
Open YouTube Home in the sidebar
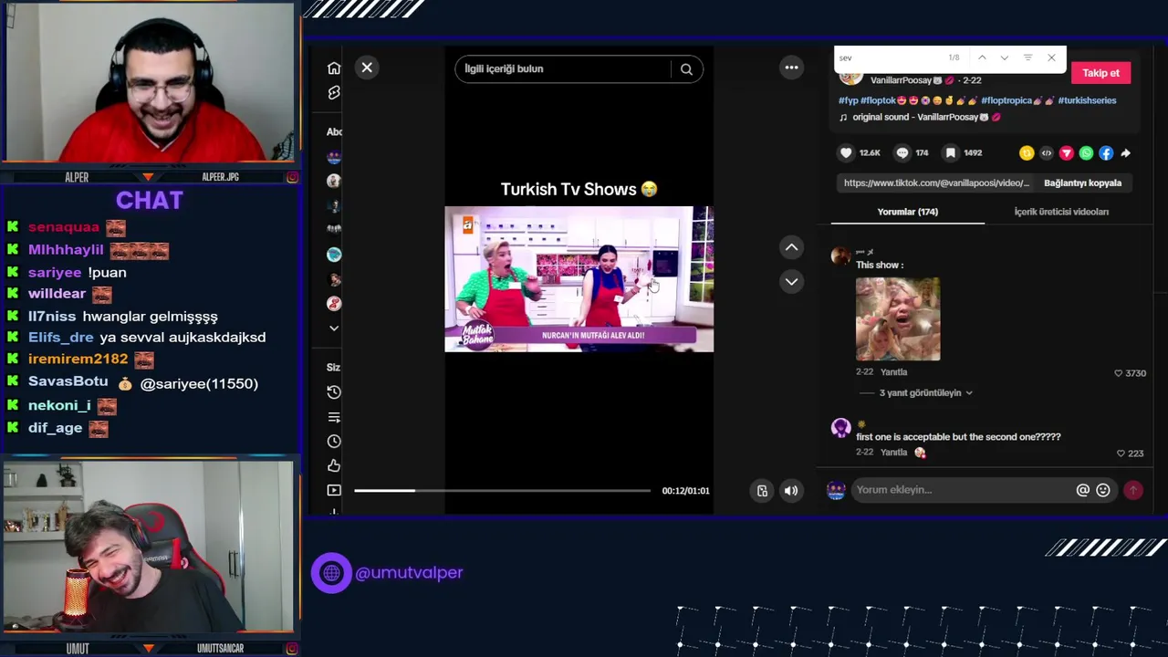point(334,68)
